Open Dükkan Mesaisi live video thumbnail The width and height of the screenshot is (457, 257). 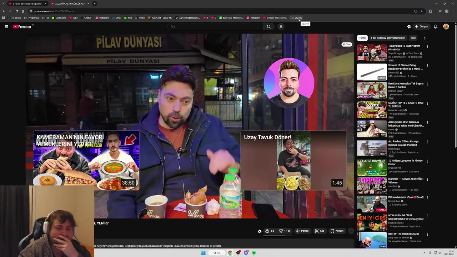click(x=372, y=204)
